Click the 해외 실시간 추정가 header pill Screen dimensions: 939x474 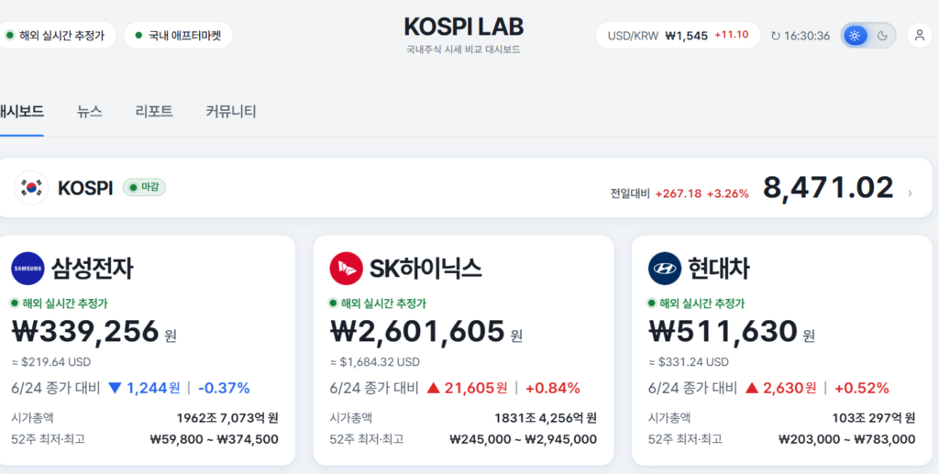[x=56, y=36]
